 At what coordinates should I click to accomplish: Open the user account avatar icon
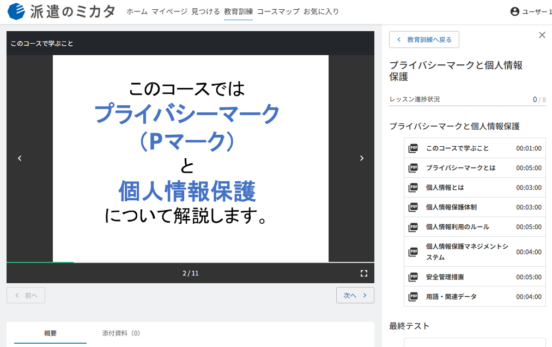point(515,11)
